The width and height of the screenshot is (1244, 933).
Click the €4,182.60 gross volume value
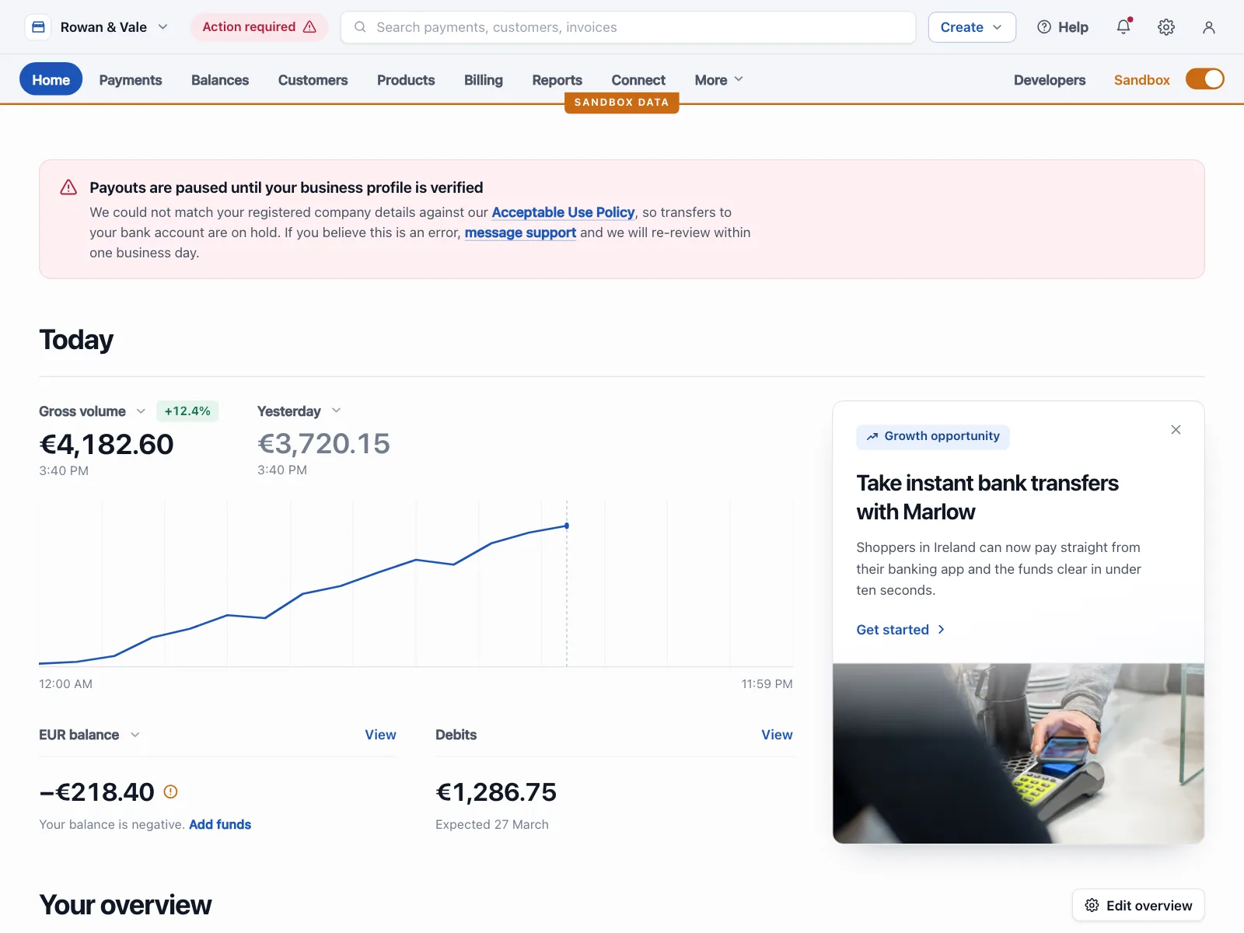(107, 444)
